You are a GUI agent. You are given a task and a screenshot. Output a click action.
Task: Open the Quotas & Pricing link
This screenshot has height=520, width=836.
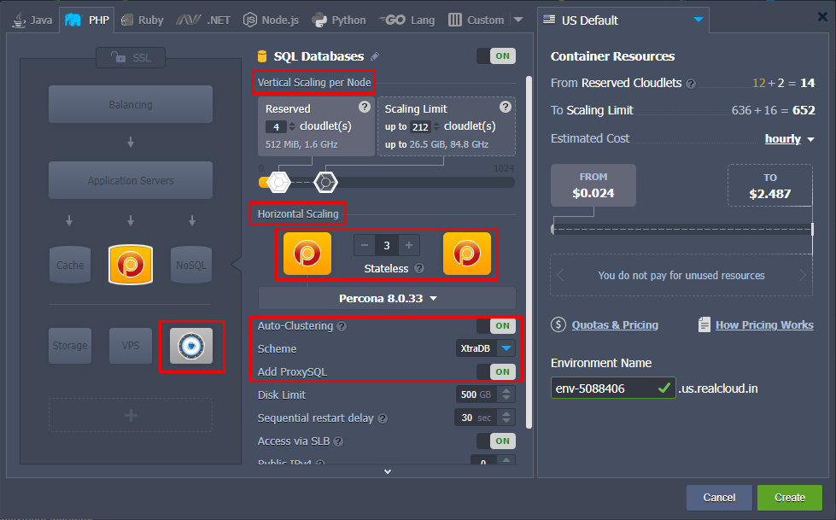pos(614,324)
